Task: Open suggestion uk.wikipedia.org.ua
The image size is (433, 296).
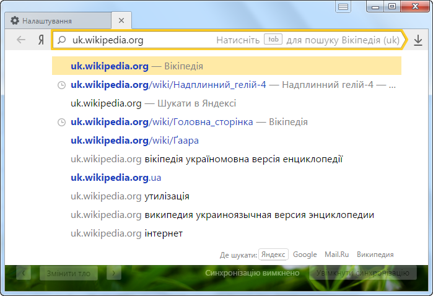Action: (x=227, y=178)
